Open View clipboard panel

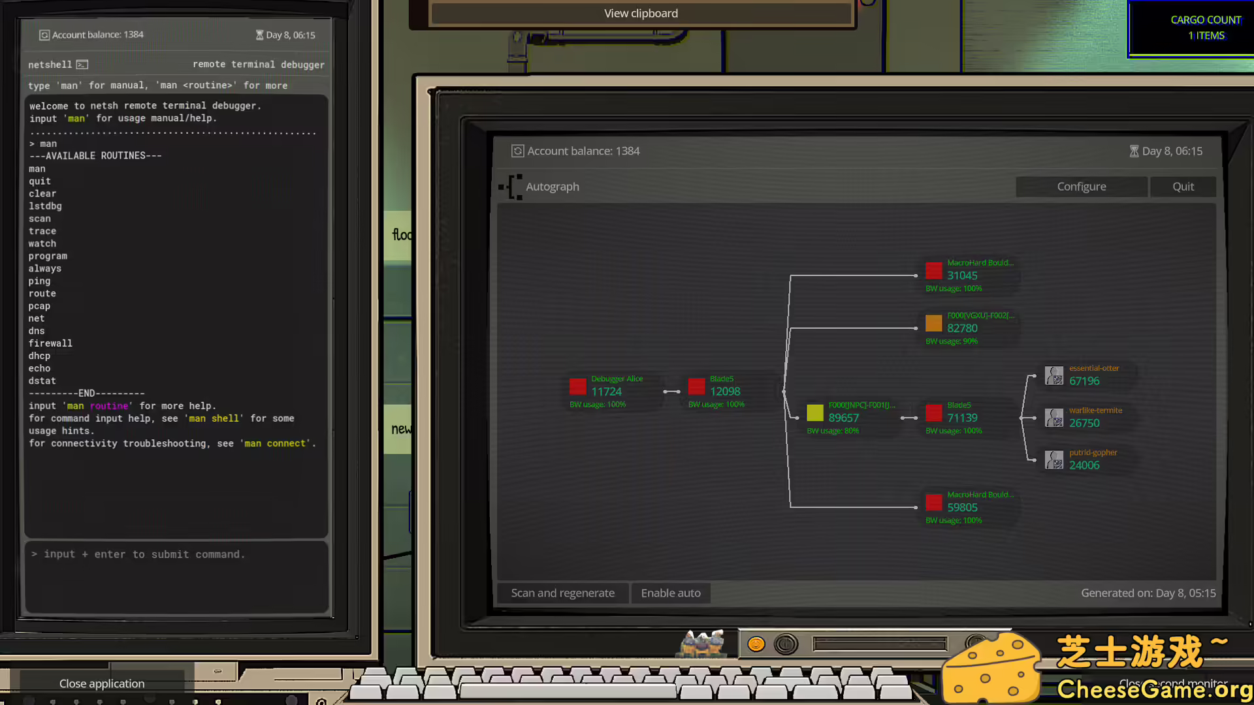click(x=640, y=14)
